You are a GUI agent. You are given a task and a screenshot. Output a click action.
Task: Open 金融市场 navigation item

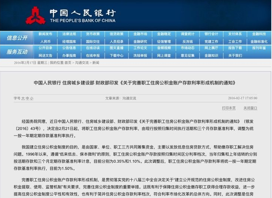tap(140, 34)
